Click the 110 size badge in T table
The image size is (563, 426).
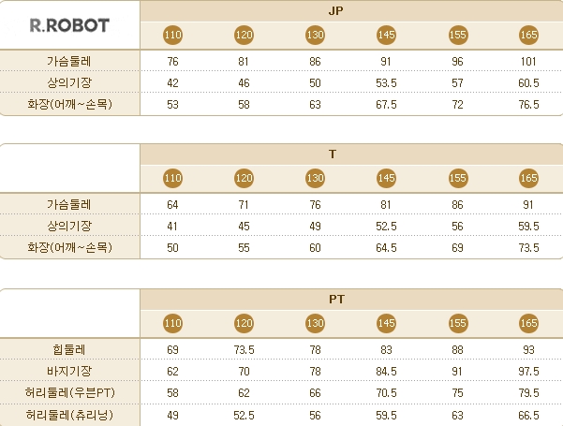click(172, 178)
